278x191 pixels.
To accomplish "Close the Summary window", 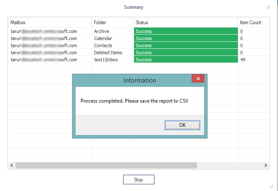I will 268,7.
